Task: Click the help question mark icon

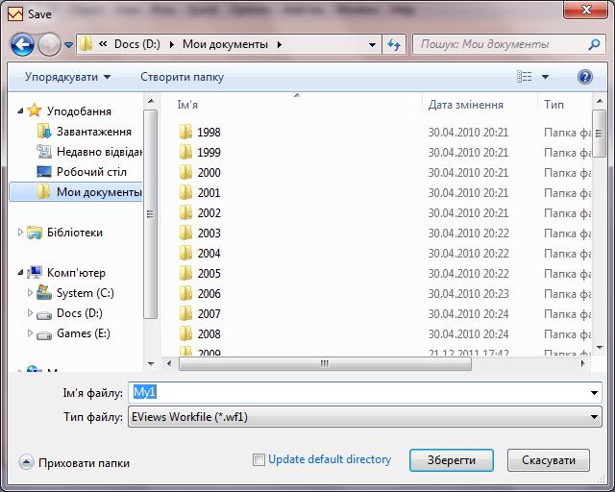Action: tap(585, 77)
